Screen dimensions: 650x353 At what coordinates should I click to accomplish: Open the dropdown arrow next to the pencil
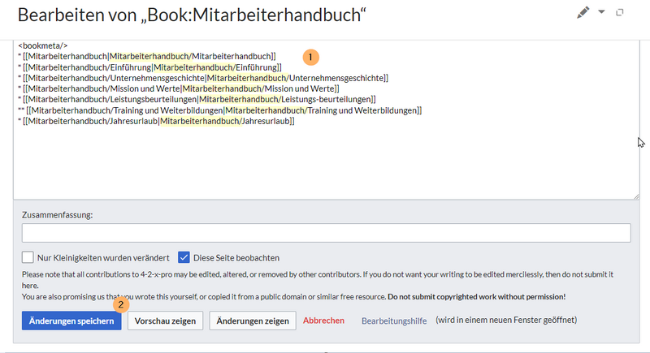(602, 13)
